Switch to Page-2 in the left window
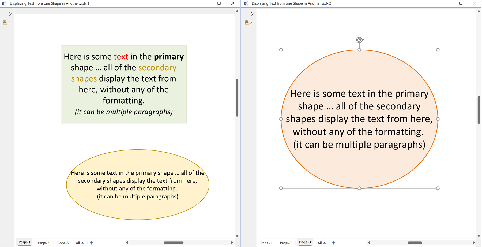 (43, 243)
